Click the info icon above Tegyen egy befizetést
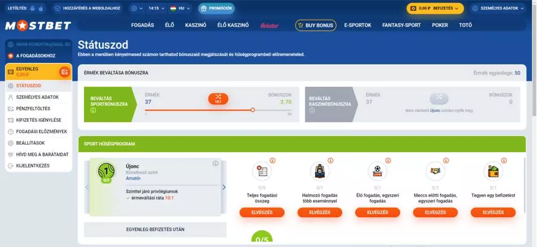 (504, 160)
